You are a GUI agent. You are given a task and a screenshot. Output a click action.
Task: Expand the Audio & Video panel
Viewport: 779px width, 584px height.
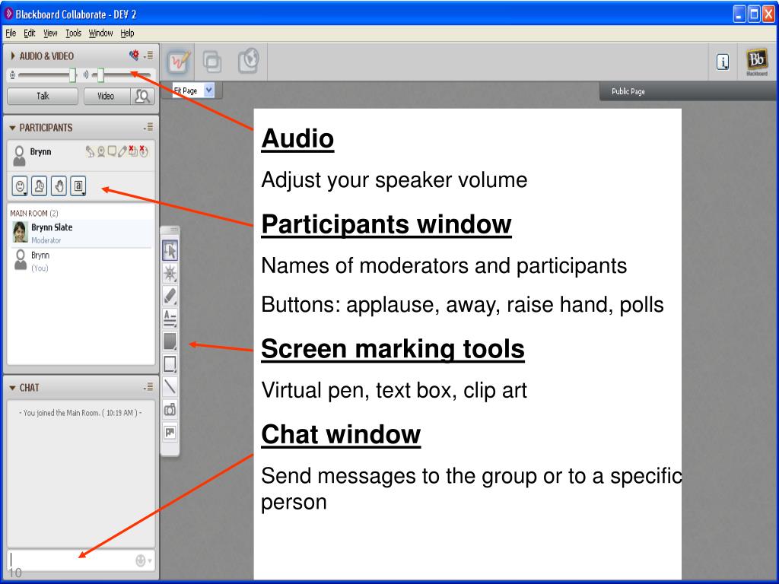coord(13,56)
